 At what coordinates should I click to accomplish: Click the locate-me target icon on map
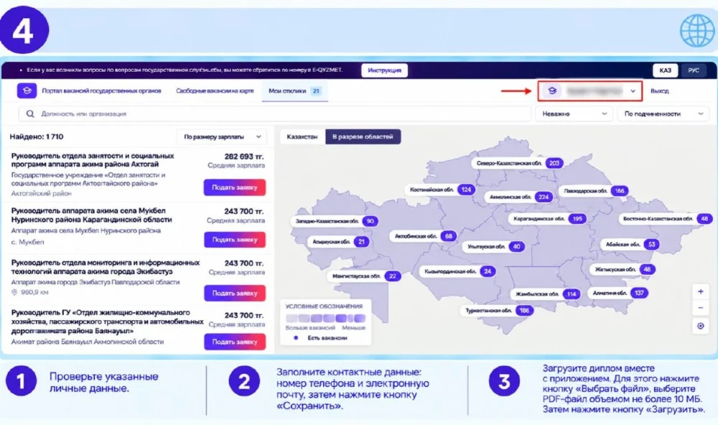click(x=700, y=326)
